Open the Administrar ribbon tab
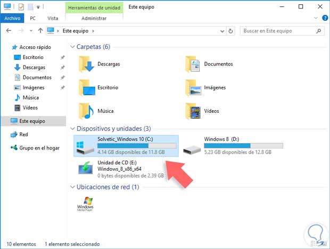Viewport: 330px width, 249px height. [94, 18]
